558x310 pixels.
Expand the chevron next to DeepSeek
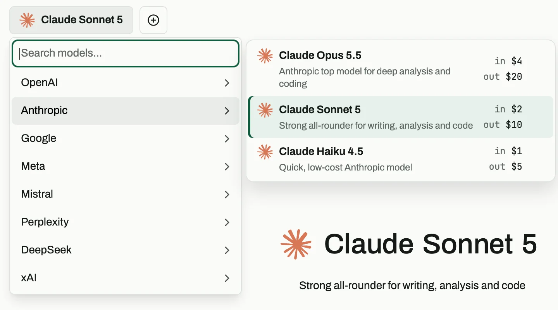[x=227, y=250]
